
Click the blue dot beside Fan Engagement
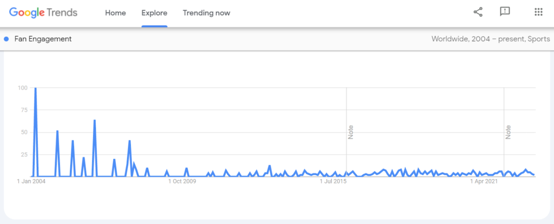tap(6, 39)
